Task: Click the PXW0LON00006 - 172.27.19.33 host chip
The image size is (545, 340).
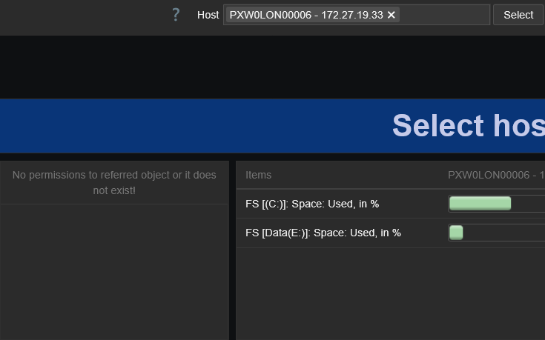Action: pos(305,15)
